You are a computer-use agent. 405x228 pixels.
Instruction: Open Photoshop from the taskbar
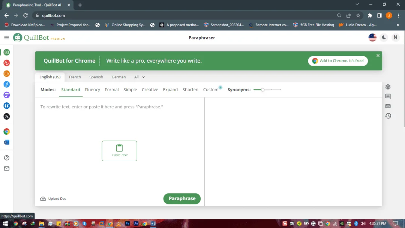127,223
